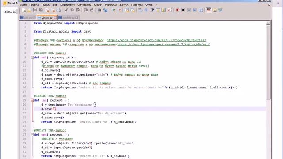Open the function list panel icon
Screen dimensions: 283x159
pos(170,10)
